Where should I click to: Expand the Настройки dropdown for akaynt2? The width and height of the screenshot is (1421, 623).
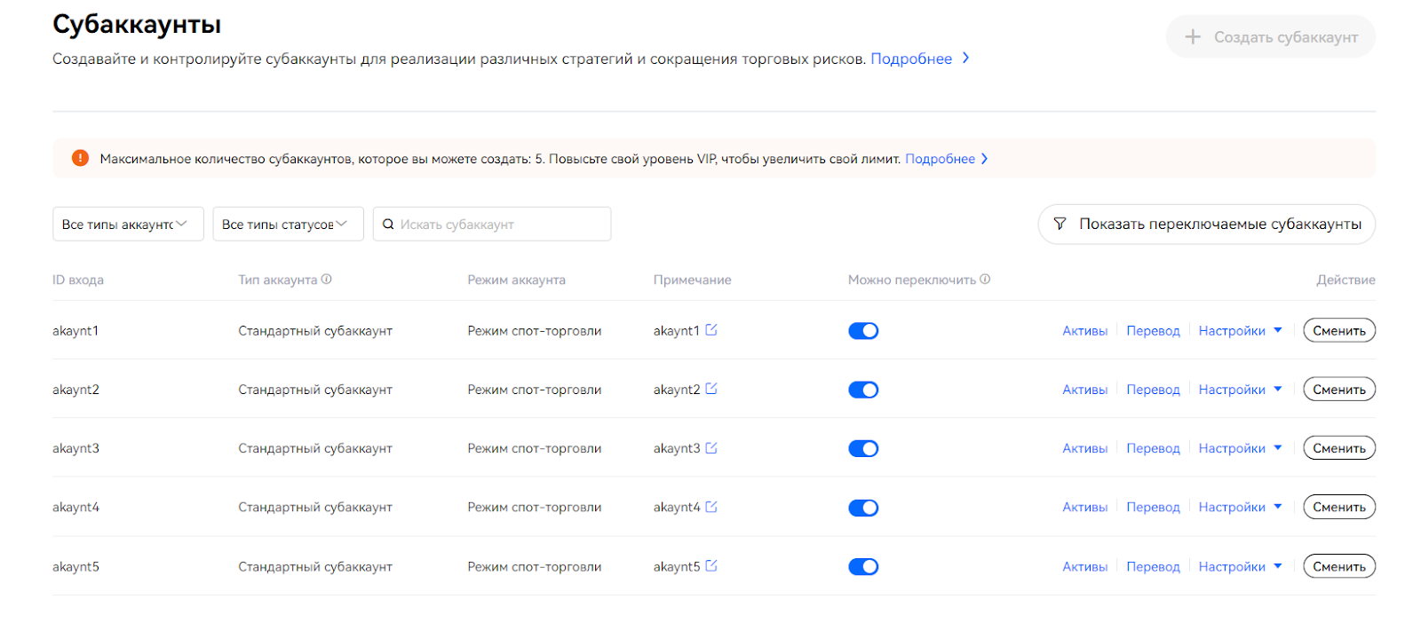1240,390
